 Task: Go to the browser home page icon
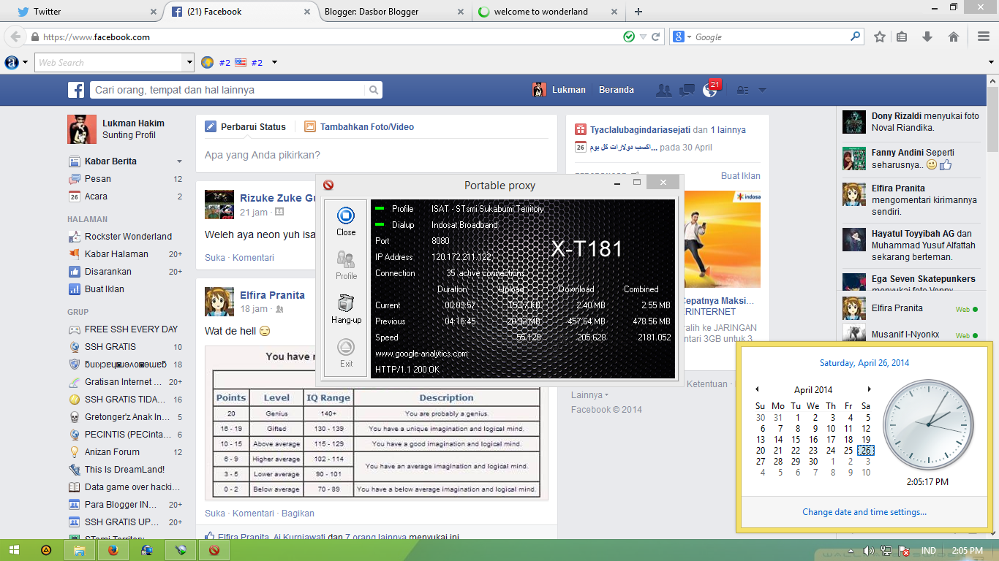tap(953, 37)
